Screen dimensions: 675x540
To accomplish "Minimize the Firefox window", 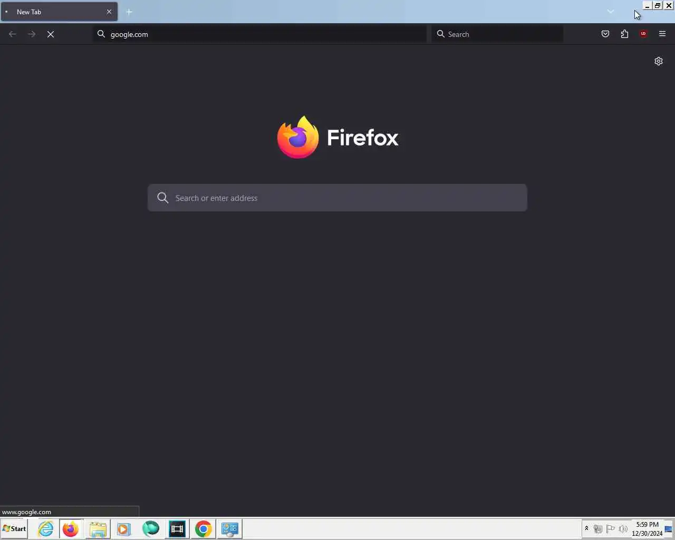I will (x=647, y=5).
